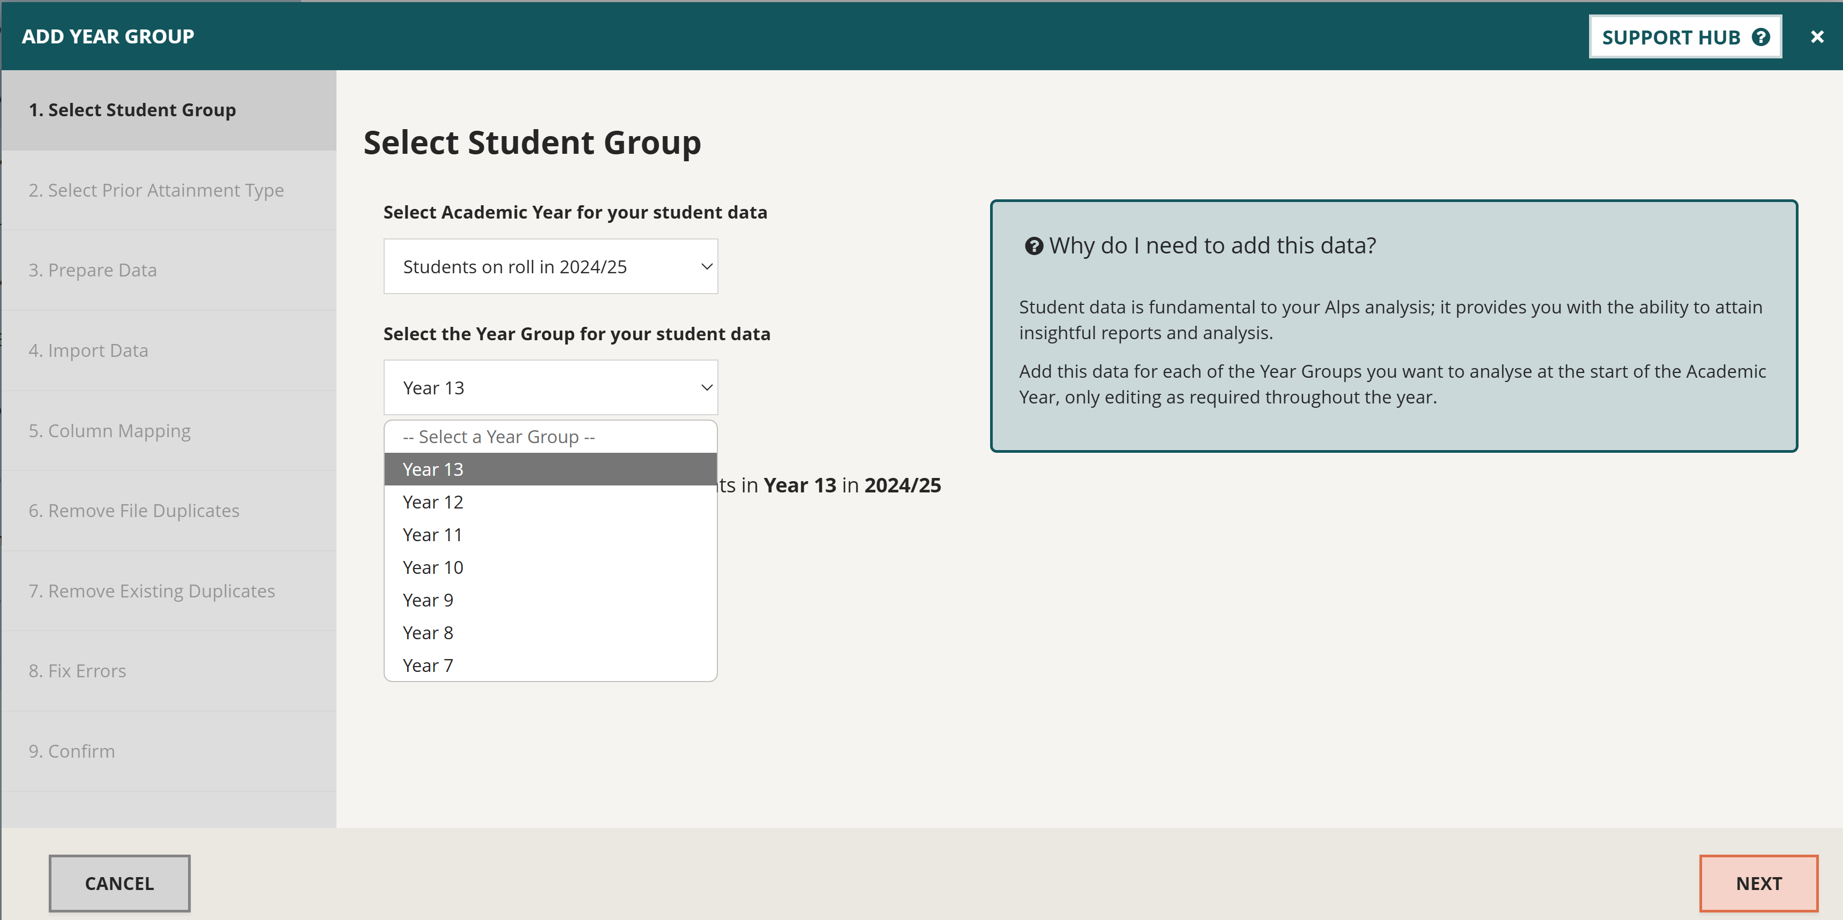Select Year 11 from the list
Image resolution: width=1843 pixels, height=920 pixels.
[x=550, y=534]
